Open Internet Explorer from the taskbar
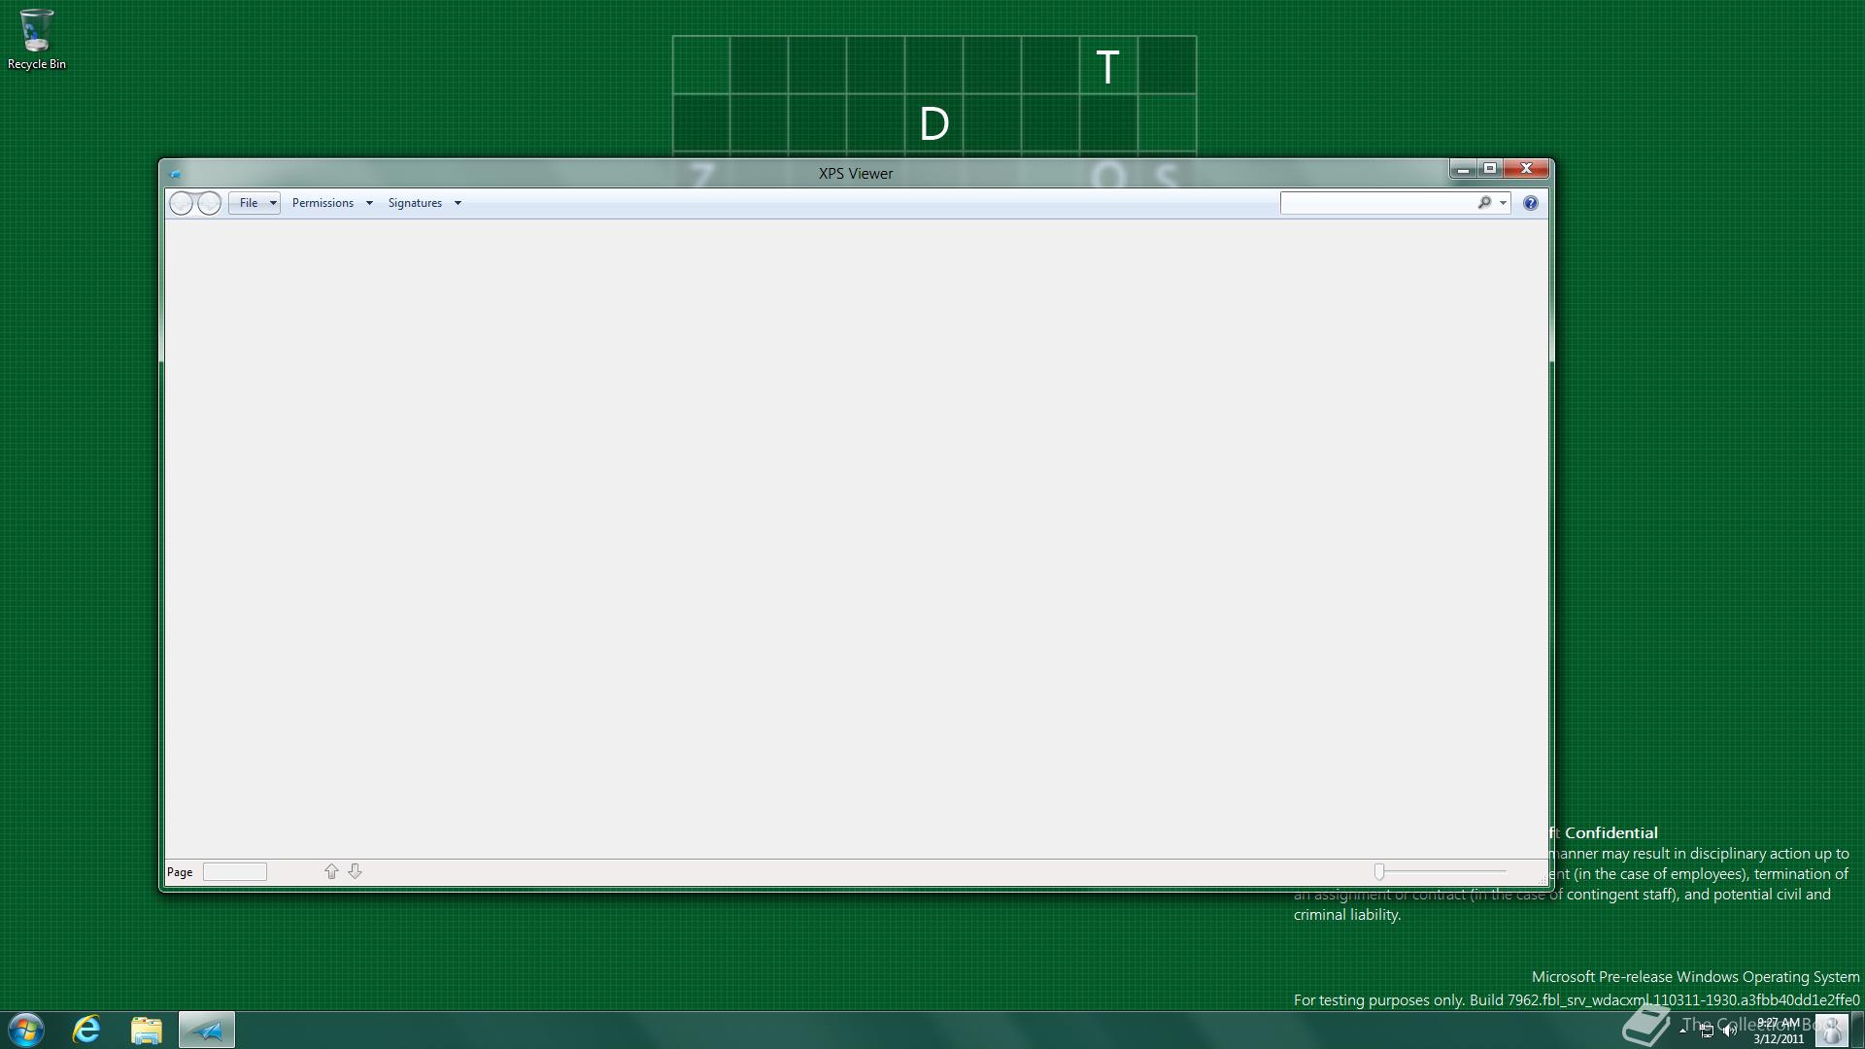 [86, 1030]
